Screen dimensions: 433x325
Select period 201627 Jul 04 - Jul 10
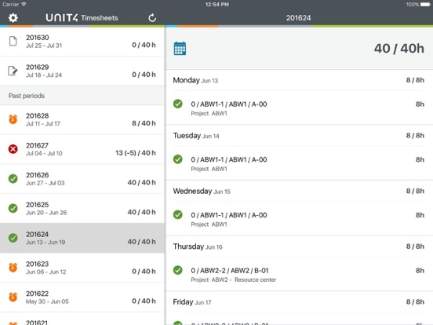pos(82,149)
